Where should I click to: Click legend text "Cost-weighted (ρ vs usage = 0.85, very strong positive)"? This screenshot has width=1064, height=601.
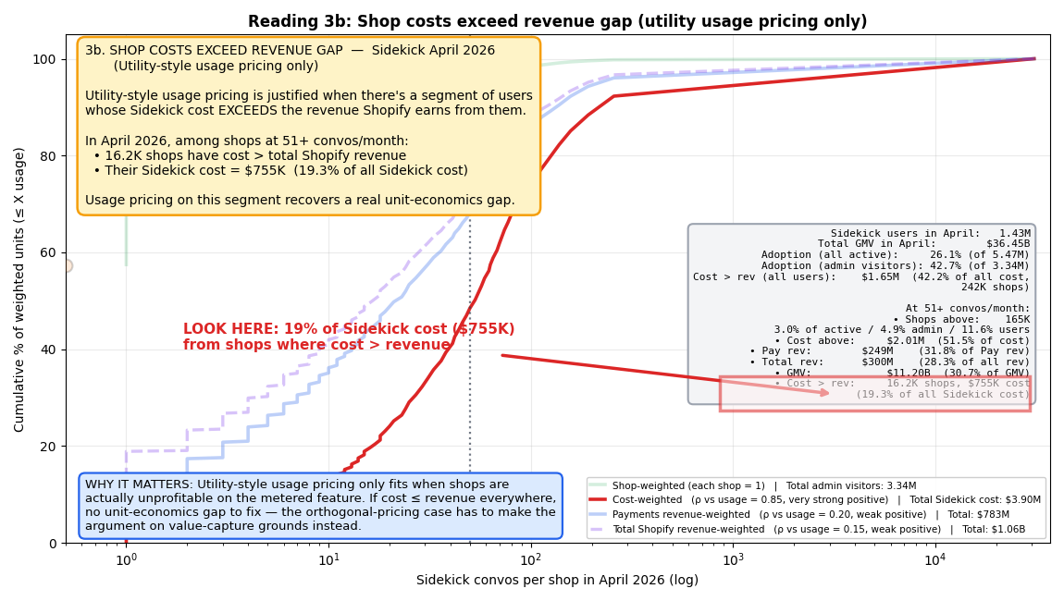pos(750,500)
